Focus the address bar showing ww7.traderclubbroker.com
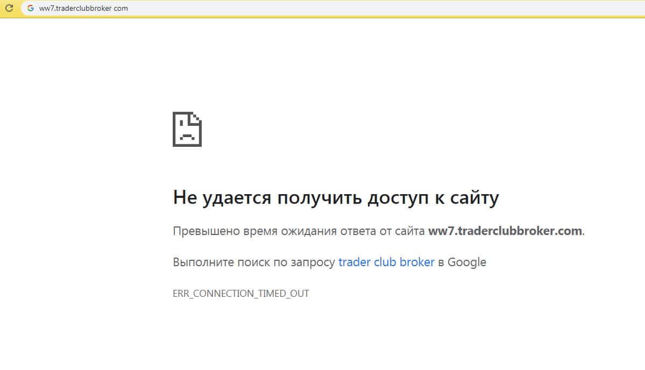The height and width of the screenshot is (370, 645). (333, 8)
